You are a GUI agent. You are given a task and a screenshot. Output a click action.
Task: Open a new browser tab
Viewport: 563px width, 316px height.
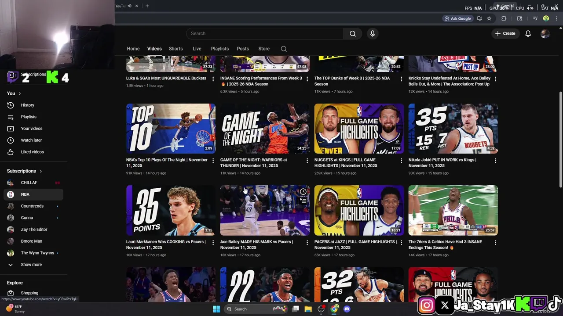(x=147, y=6)
